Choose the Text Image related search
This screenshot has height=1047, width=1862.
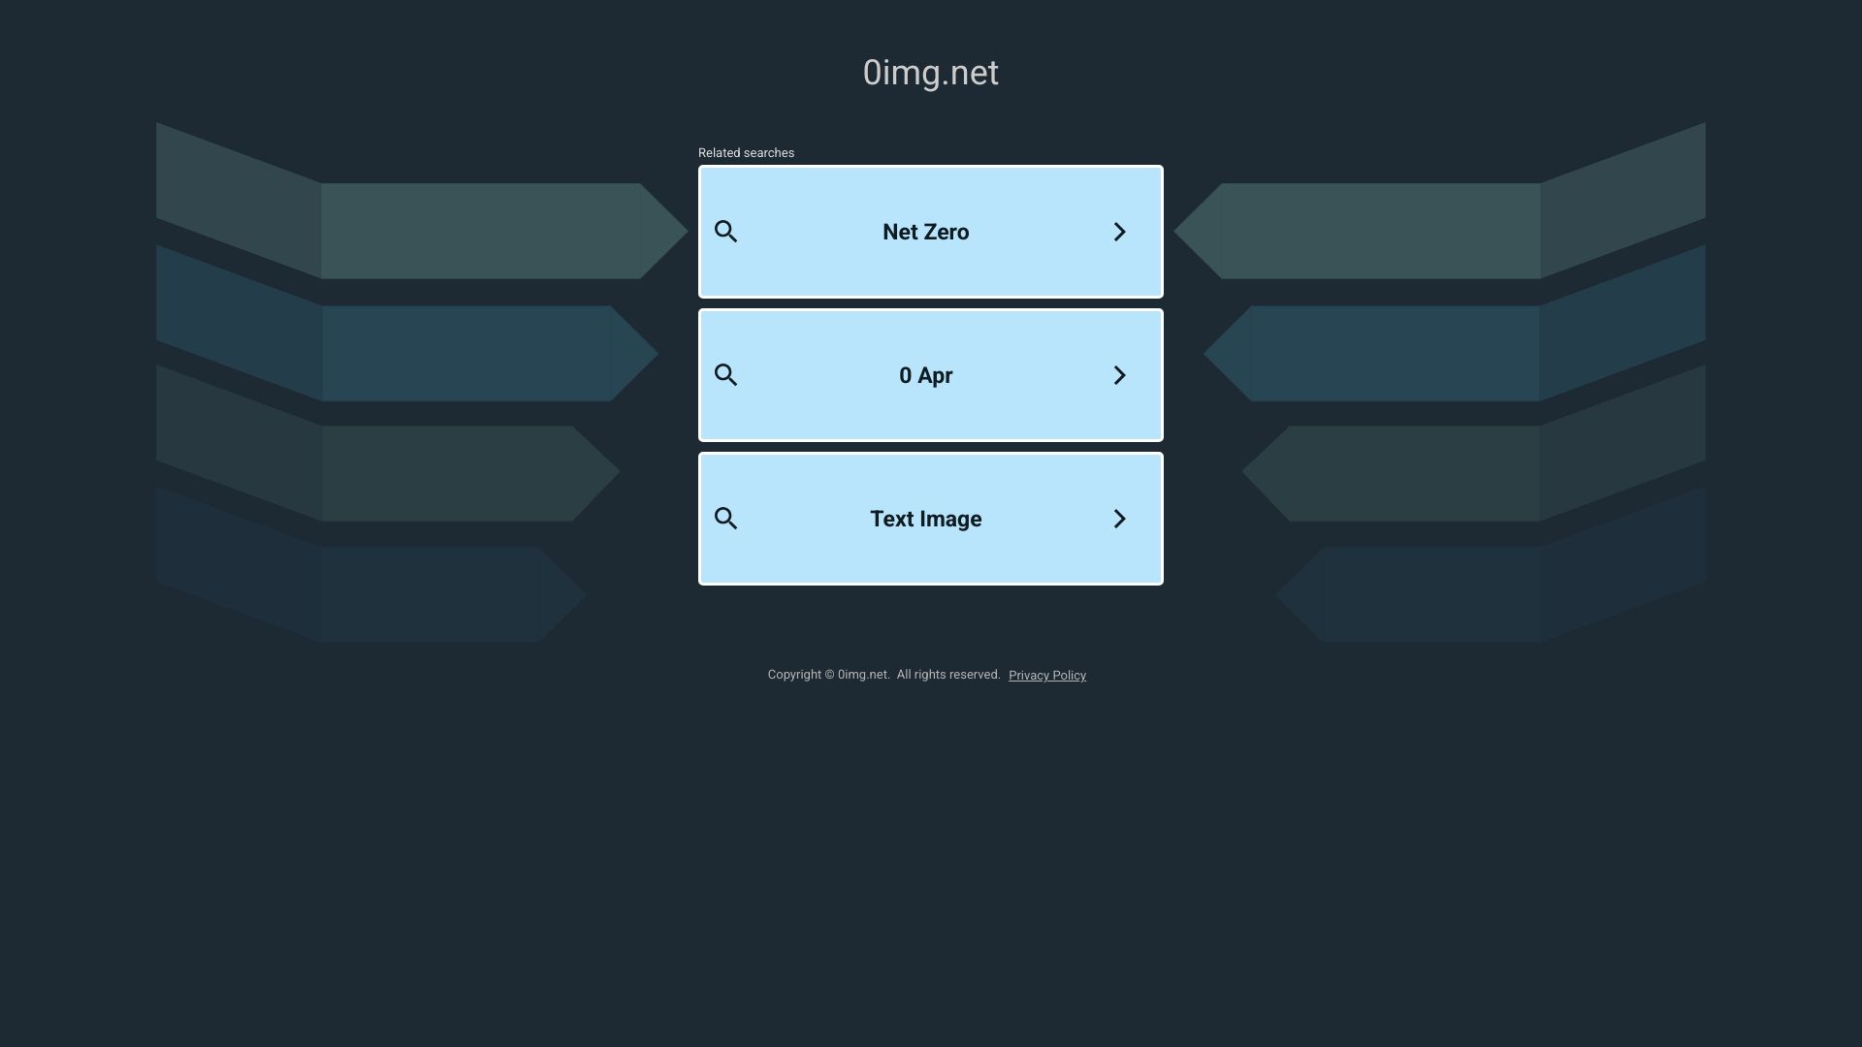click(925, 519)
